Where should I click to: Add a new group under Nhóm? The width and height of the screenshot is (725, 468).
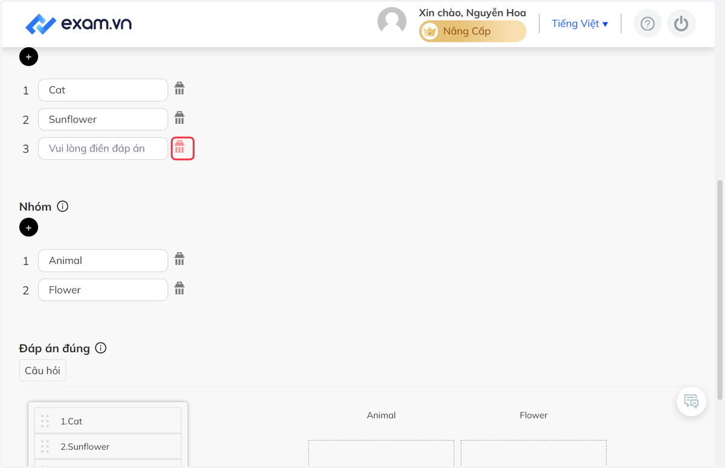[28, 228]
